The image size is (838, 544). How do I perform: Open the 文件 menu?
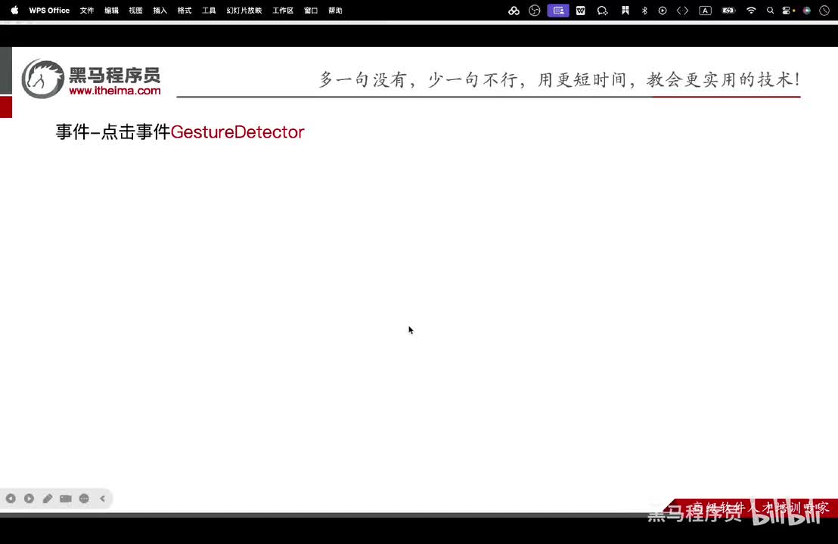click(86, 10)
